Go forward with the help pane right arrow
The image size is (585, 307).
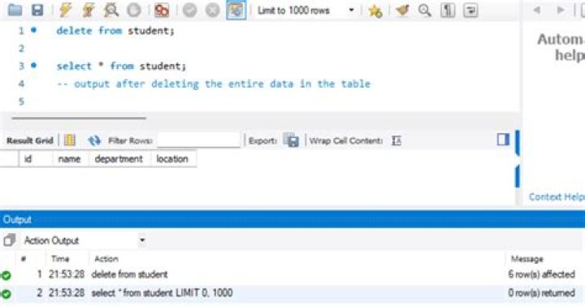561,10
